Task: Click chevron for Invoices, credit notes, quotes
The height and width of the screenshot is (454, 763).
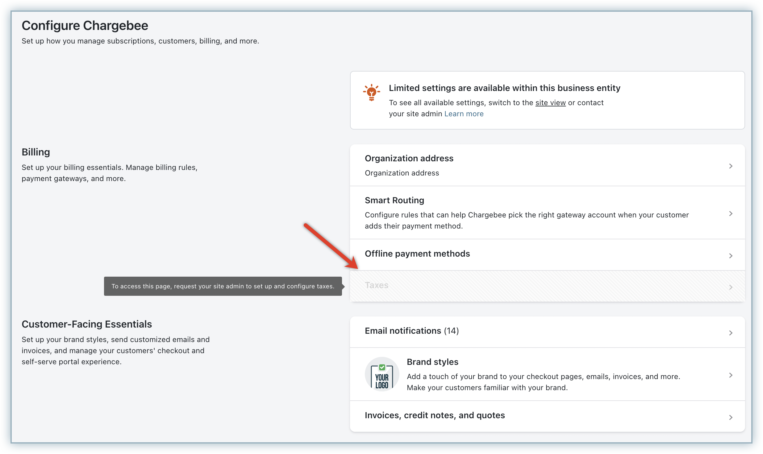Action: (730, 417)
